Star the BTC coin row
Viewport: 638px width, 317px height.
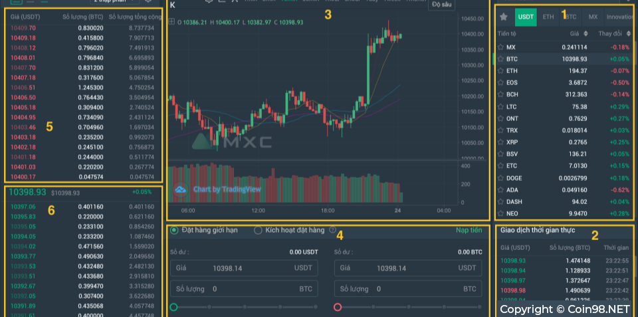(500, 59)
